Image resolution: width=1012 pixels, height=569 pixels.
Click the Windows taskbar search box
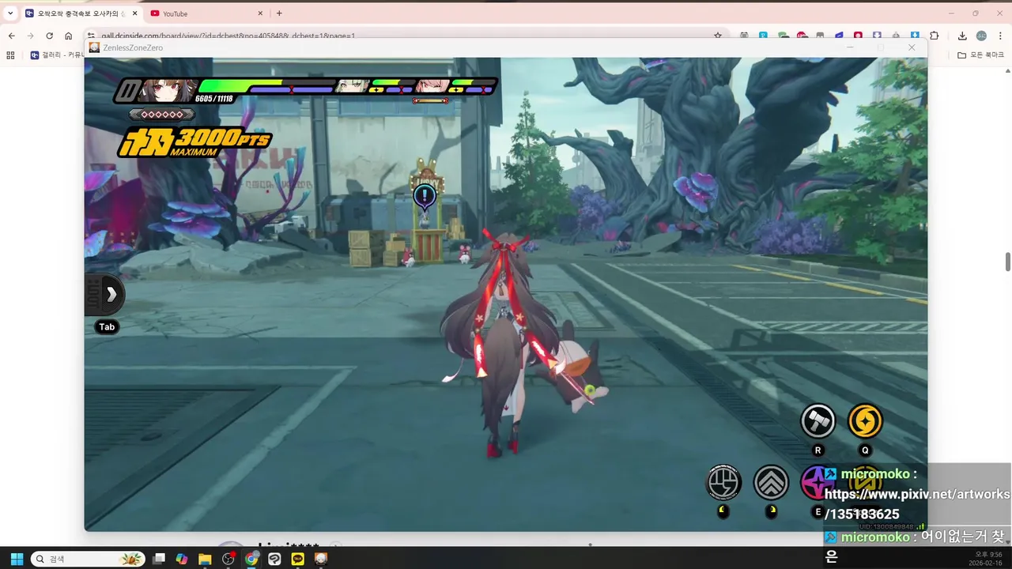click(x=88, y=559)
